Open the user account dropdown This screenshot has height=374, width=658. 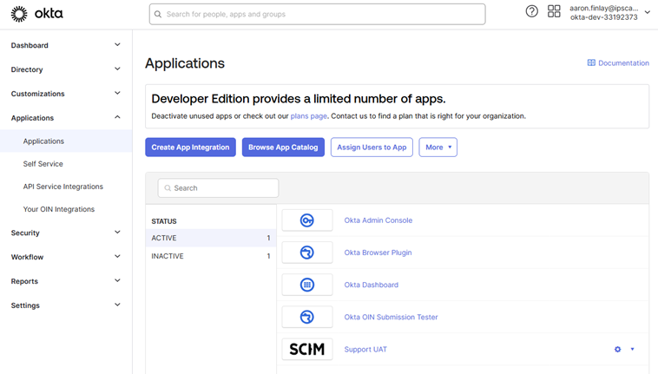pos(608,12)
